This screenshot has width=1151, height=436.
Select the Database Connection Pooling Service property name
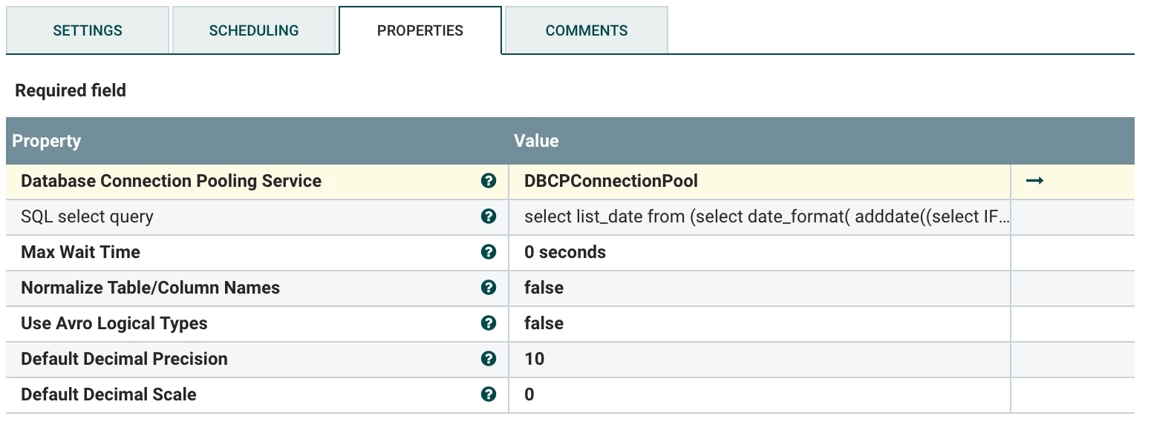[171, 181]
